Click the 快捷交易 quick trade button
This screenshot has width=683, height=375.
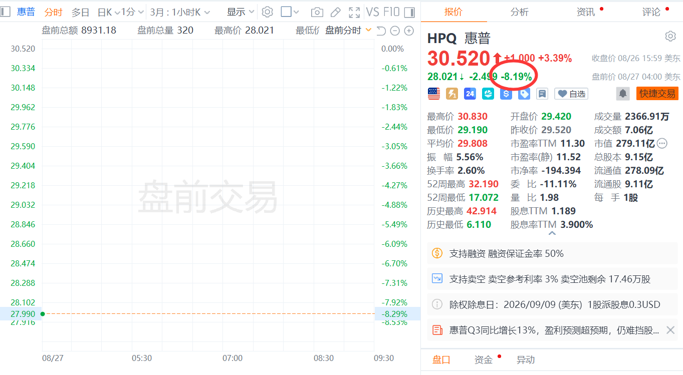click(657, 94)
